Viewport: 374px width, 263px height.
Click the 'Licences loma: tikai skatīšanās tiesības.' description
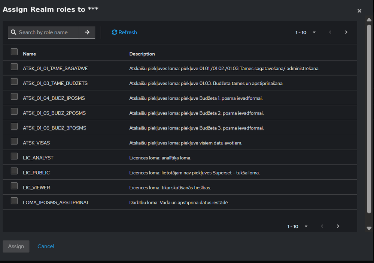coord(170,188)
